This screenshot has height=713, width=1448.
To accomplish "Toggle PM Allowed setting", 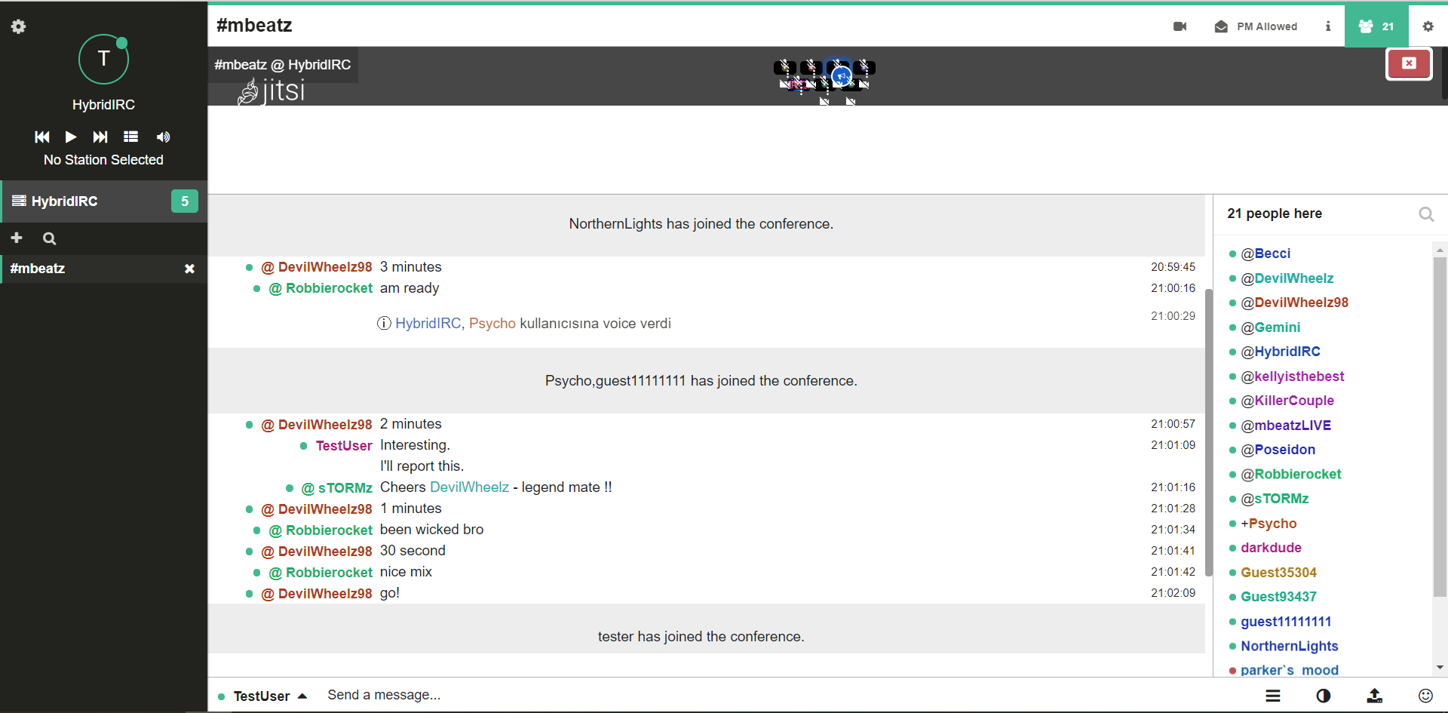I will pos(1256,26).
